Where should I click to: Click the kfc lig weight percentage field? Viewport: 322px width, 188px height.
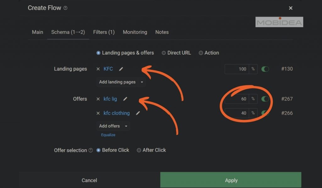tap(237, 99)
